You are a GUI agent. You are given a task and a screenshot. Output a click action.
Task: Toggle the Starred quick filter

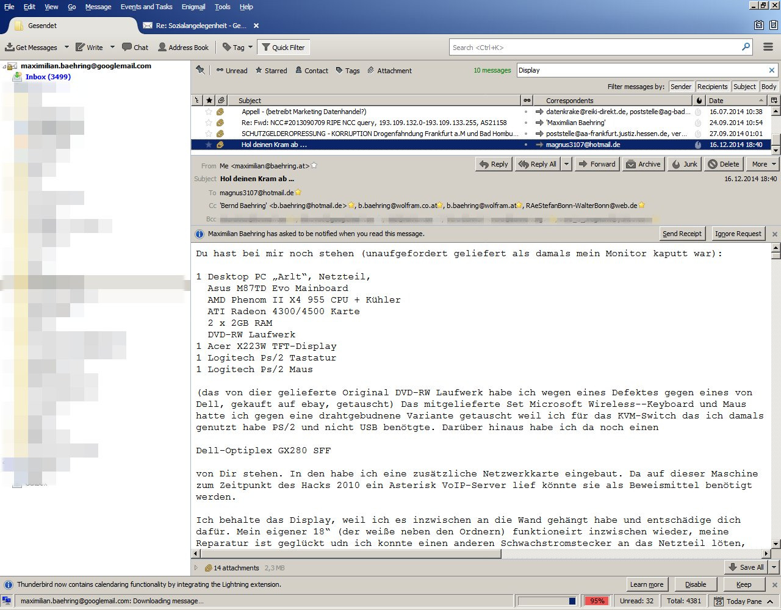tap(271, 70)
